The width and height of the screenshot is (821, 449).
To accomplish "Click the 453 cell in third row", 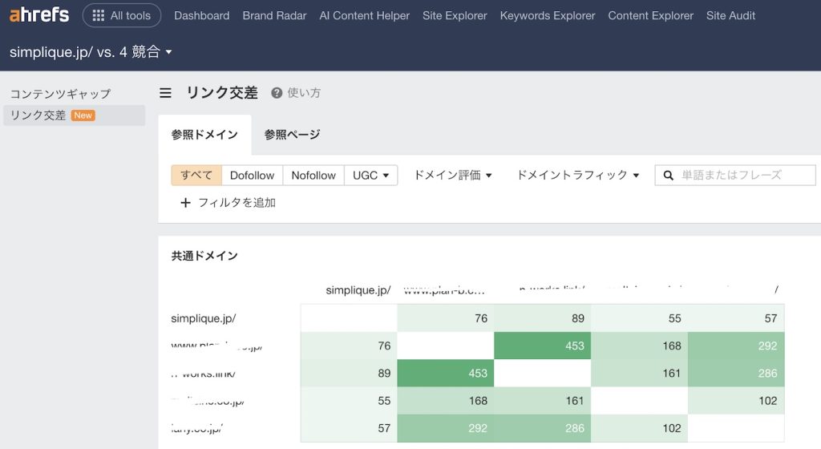I will pos(446,373).
